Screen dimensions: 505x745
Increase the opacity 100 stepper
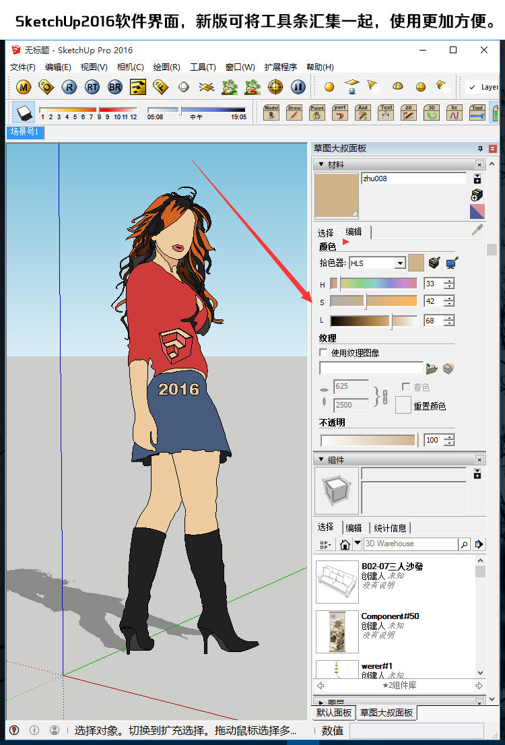pos(449,436)
